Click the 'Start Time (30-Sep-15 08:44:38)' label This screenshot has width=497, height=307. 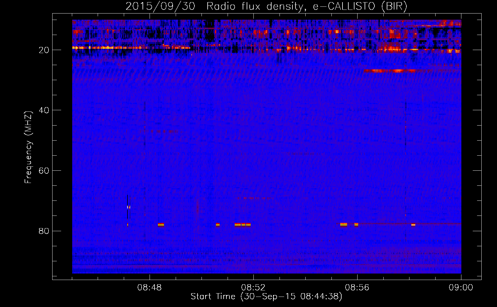coord(266,297)
